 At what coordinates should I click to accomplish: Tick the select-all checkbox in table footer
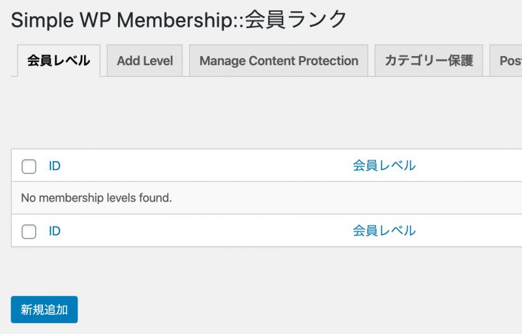tap(29, 232)
